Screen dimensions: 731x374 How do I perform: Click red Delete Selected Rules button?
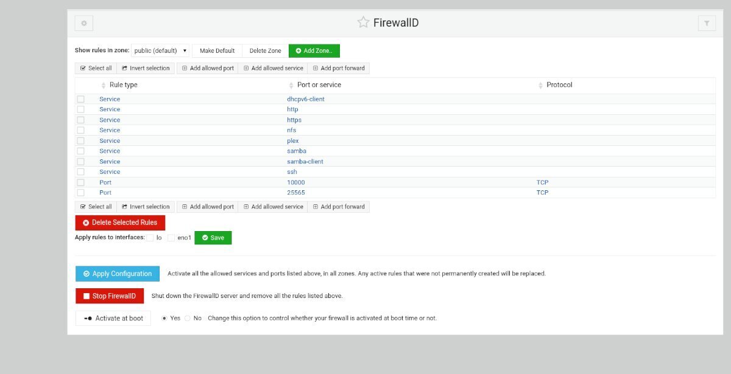pyautogui.click(x=120, y=223)
